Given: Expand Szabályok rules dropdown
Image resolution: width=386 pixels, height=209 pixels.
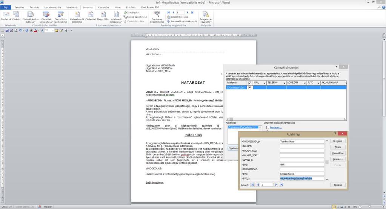Looking at the screenshot, I should tap(131, 12).
